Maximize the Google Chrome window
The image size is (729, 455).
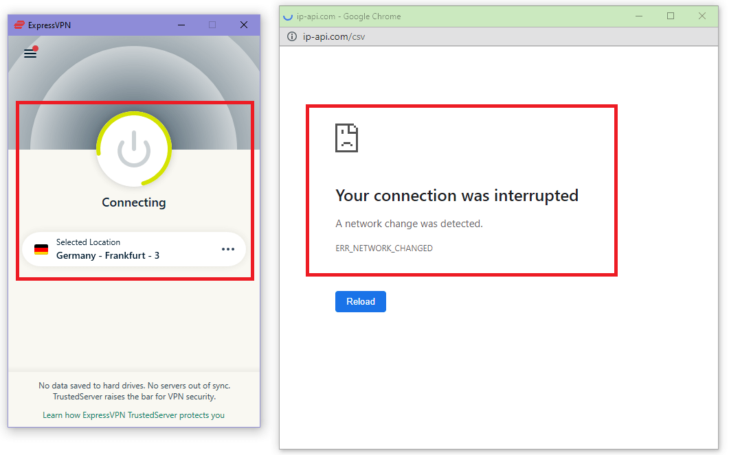pyautogui.click(x=671, y=16)
